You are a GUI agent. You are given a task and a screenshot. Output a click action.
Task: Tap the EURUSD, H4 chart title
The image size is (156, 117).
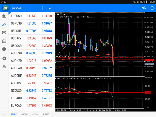point(60,14)
